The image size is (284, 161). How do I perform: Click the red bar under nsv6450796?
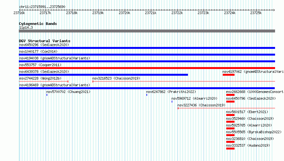click(x=230, y=102)
